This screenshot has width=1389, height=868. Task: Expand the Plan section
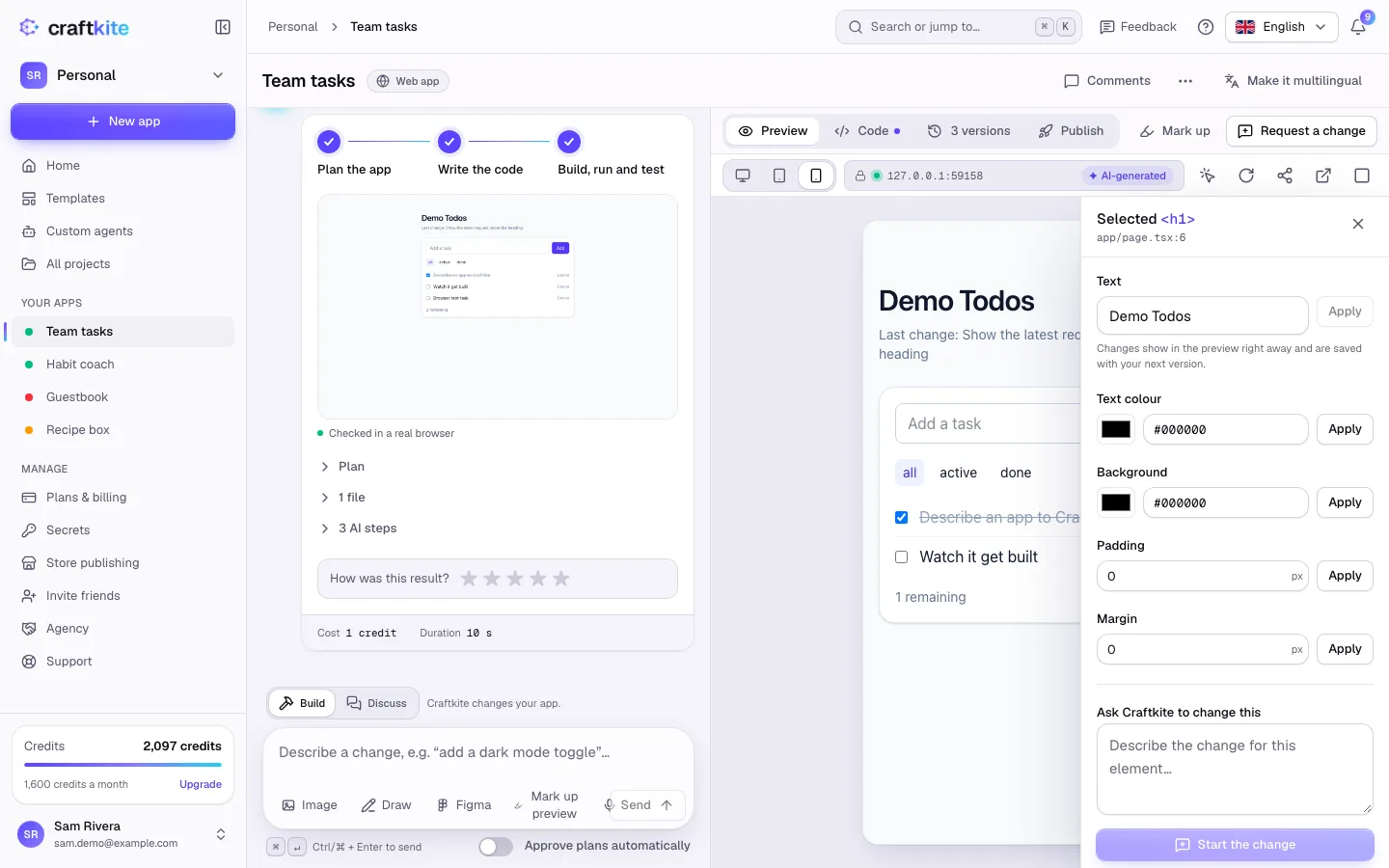tap(342, 467)
